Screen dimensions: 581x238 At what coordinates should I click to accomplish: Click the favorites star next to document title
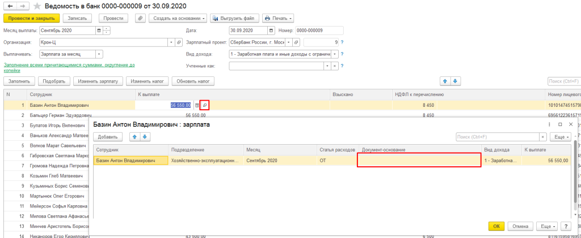click(x=37, y=6)
